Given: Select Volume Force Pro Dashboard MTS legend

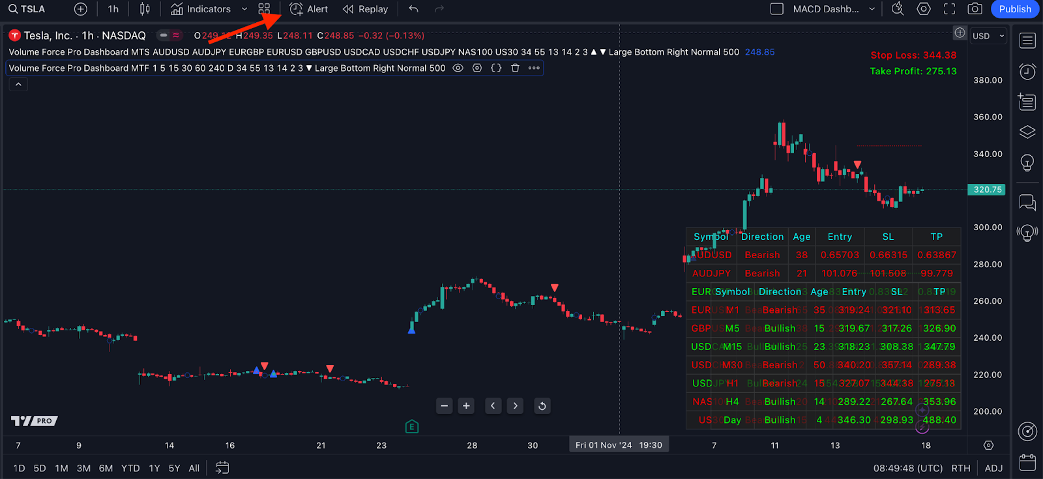Looking at the screenshot, I should pyautogui.click(x=374, y=52).
